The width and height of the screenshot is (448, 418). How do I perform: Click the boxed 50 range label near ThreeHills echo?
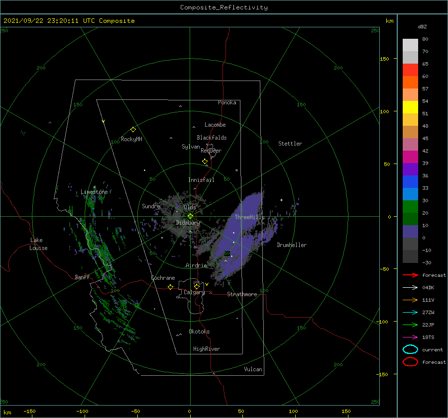tap(226, 253)
